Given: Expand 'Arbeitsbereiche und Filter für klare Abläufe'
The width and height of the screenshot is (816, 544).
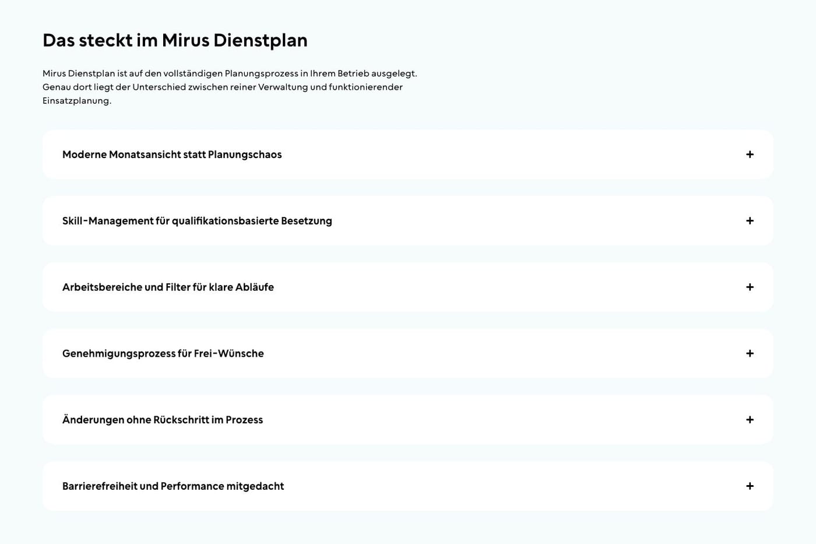Looking at the screenshot, I should coord(168,287).
